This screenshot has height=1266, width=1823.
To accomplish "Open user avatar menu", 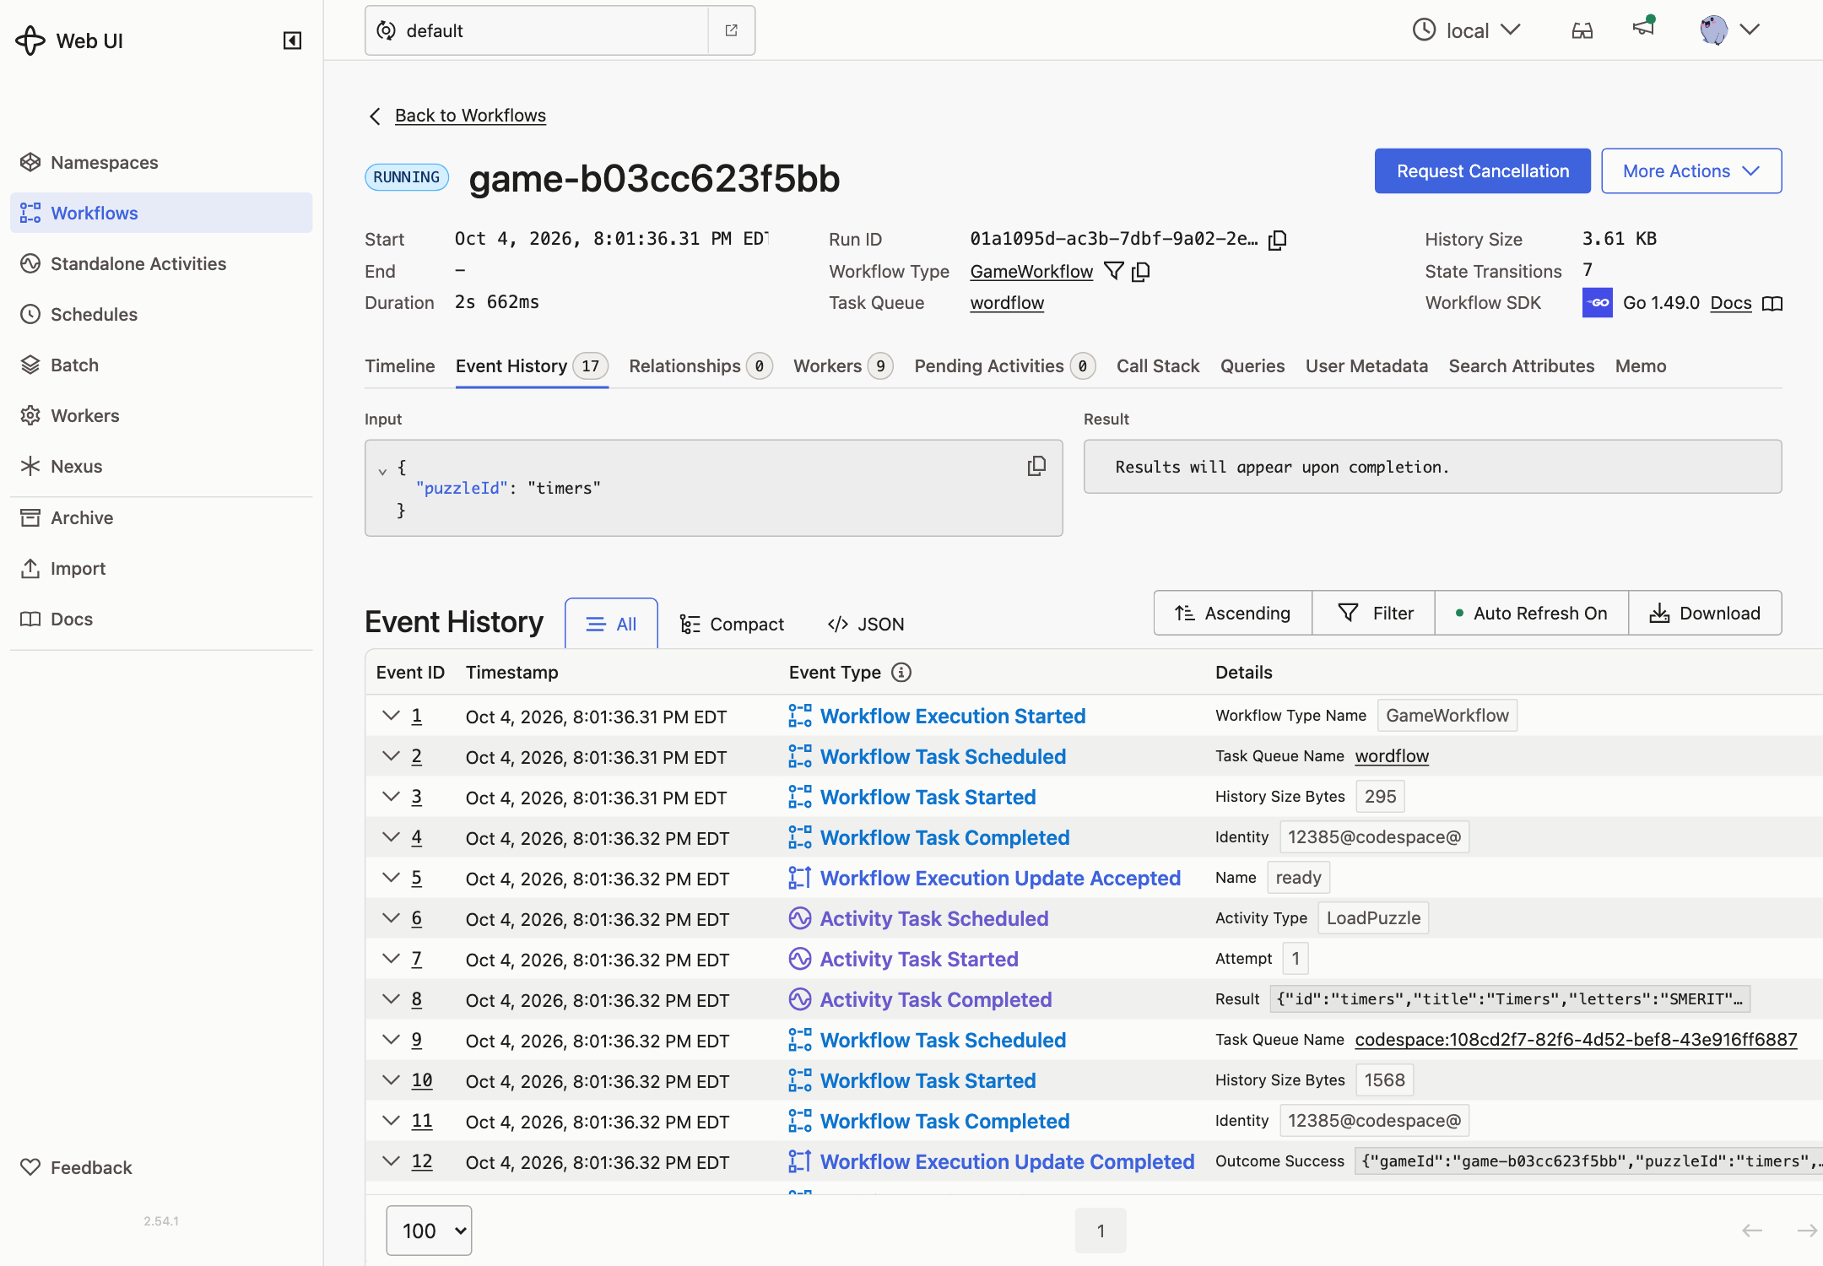I will (1728, 30).
